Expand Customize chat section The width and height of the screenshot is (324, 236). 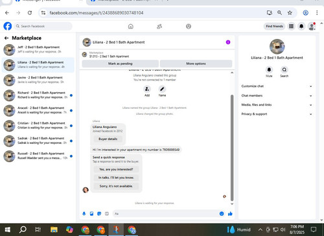pos(277,86)
